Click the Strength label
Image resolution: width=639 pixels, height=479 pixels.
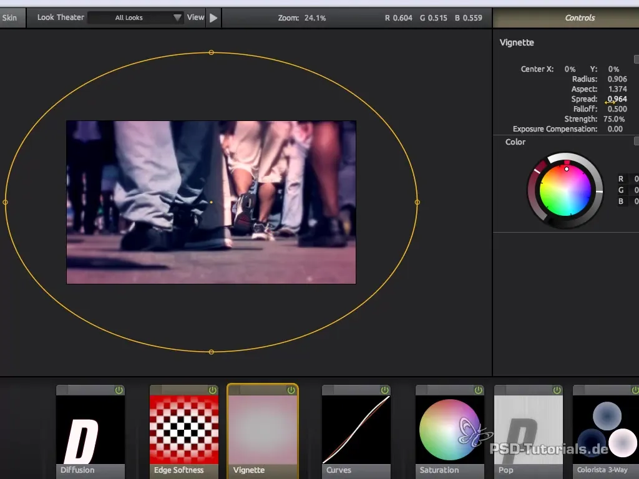(x=581, y=119)
